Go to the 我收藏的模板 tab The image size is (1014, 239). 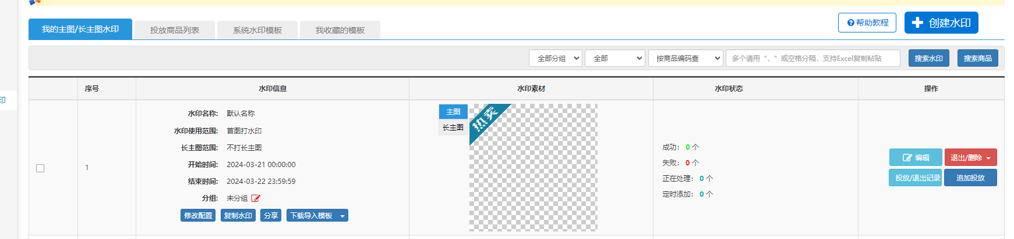pyautogui.click(x=340, y=30)
